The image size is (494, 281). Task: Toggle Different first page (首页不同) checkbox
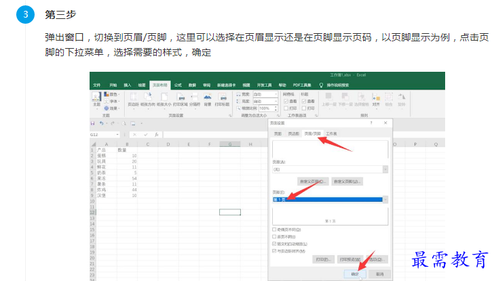click(x=274, y=237)
